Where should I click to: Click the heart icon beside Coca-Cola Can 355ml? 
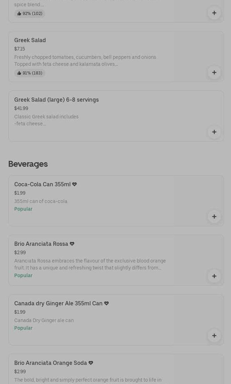click(74, 184)
